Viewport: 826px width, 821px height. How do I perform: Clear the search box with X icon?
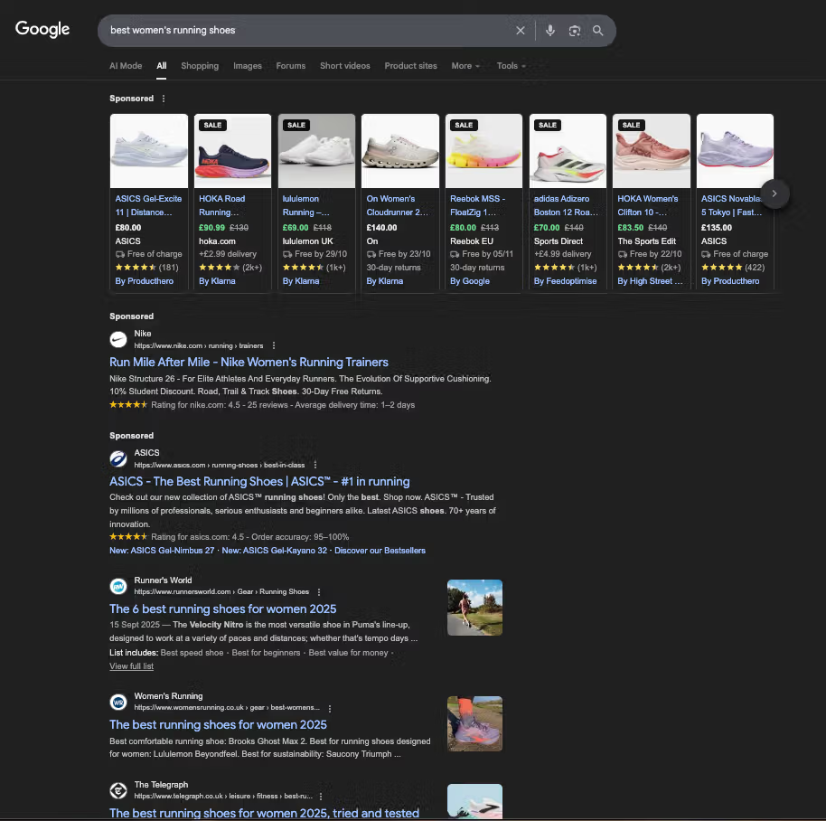[521, 31]
